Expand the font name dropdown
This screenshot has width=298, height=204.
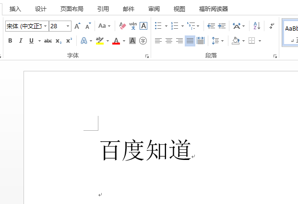(46, 26)
